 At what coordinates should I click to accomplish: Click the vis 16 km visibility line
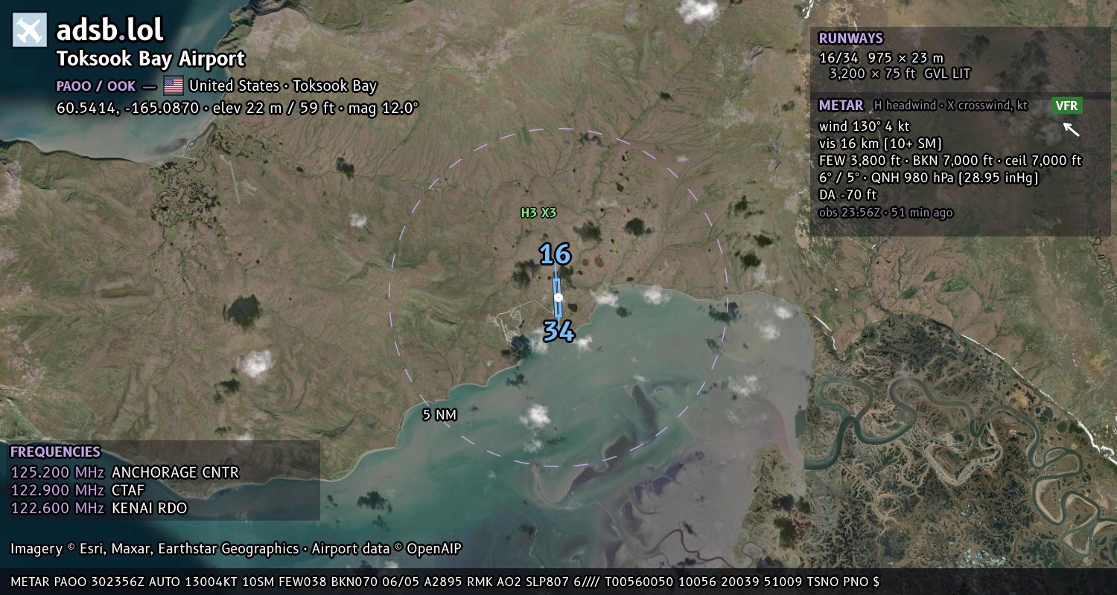click(x=880, y=143)
